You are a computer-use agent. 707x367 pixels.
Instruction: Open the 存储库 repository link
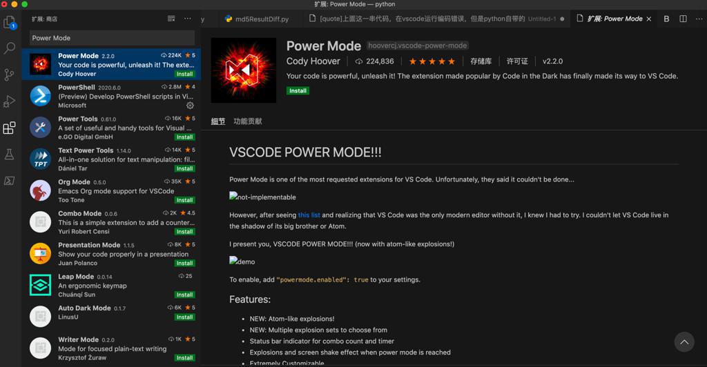pyautogui.click(x=481, y=61)
